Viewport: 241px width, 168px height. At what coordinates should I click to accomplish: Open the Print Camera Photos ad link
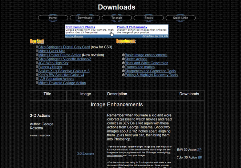click(80, 27)
